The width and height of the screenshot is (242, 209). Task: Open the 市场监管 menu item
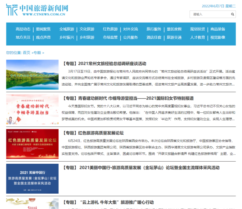click(110, 38)
